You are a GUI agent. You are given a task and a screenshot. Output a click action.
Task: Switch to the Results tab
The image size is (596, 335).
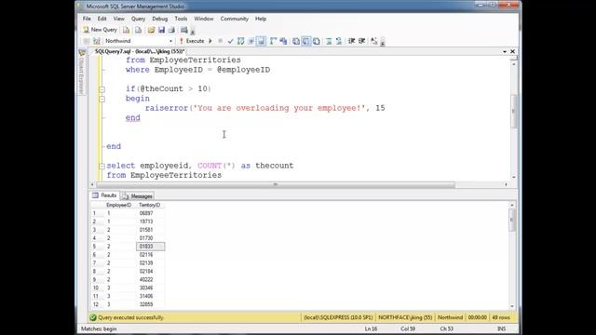pyautogui.click(x=104, y=195)
